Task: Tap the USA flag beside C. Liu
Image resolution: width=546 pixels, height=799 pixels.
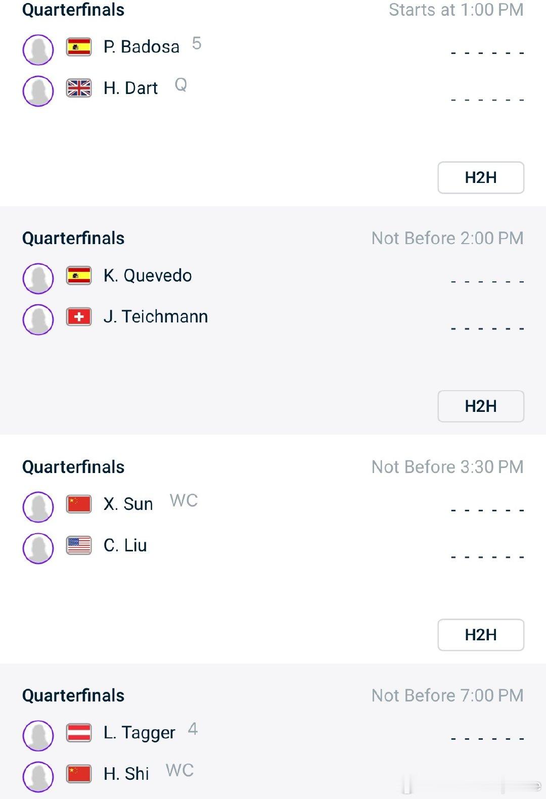Action: [x=79, y=546]
